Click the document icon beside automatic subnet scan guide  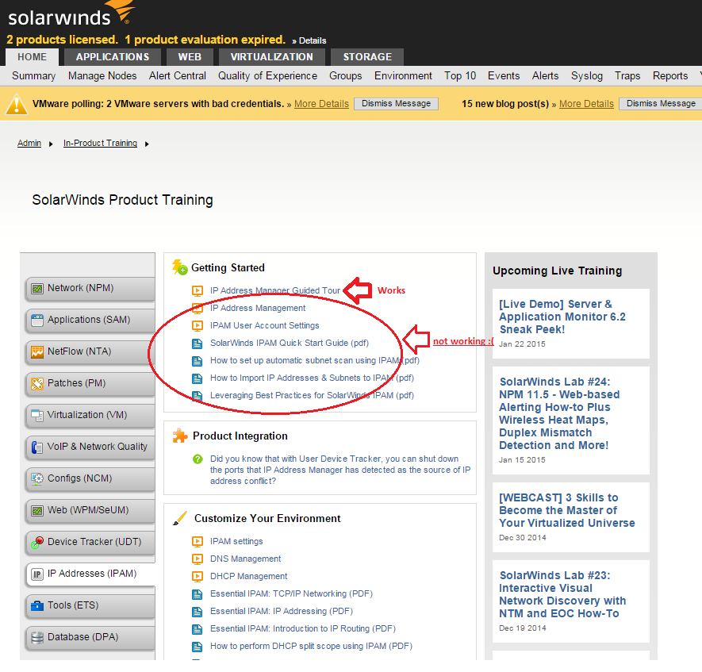198,361
